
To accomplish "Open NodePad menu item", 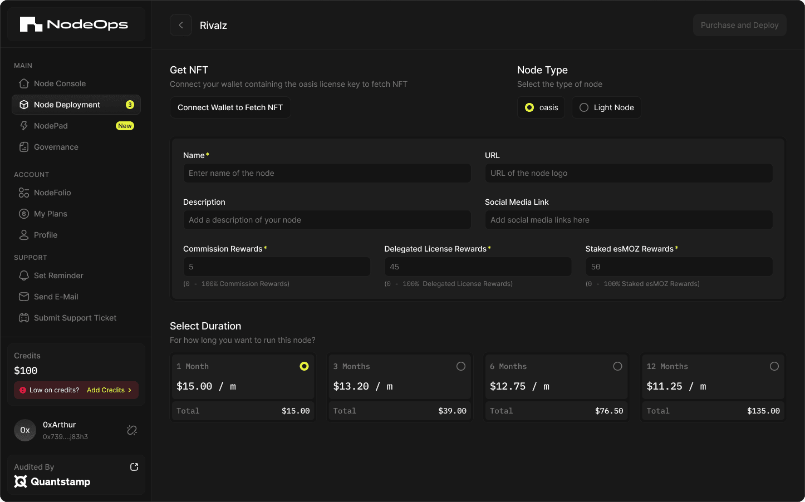I will [x=76, y=126].
